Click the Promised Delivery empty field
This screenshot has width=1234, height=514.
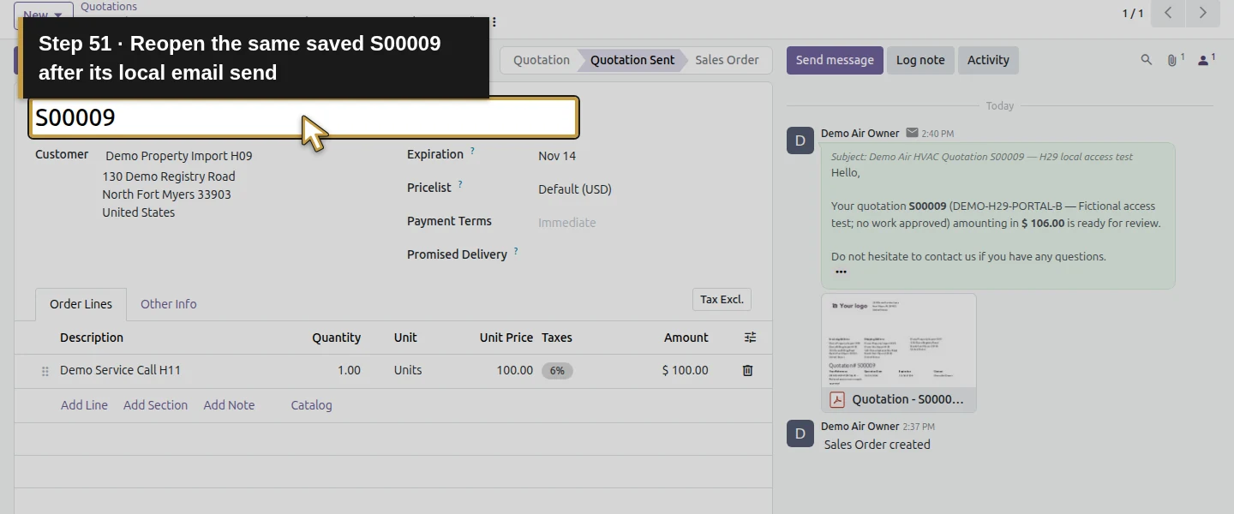pos(643,254)
